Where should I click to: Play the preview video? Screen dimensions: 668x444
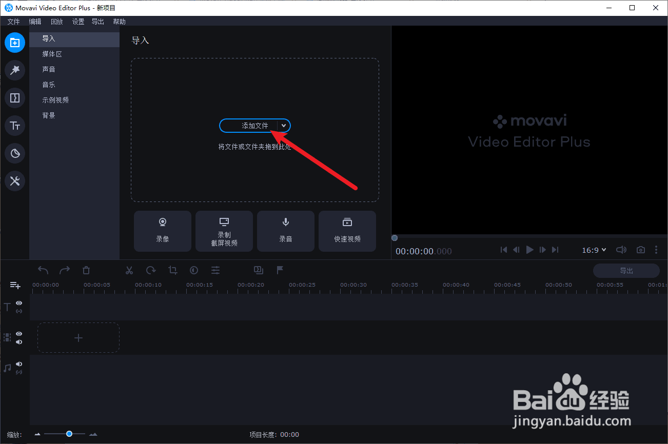(x=530, y=250)
